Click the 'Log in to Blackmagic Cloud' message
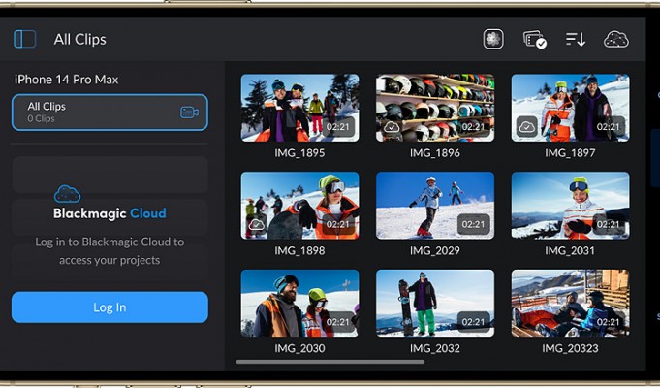The height and width of the screenshot is (388, 660). pyautogui.click(x=110, y=251)
